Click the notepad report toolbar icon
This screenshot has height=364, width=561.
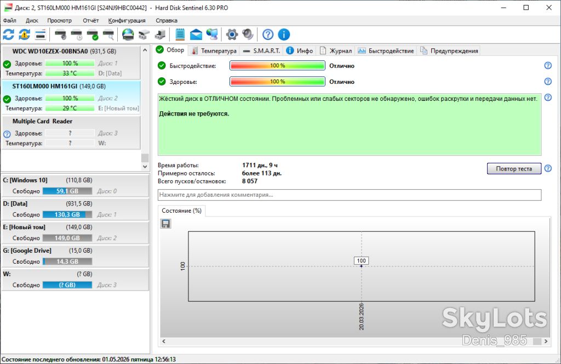[x=180, y=35]
